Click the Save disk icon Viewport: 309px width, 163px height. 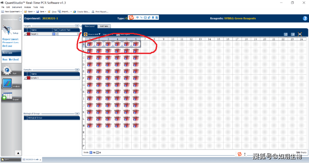[37, 12]
